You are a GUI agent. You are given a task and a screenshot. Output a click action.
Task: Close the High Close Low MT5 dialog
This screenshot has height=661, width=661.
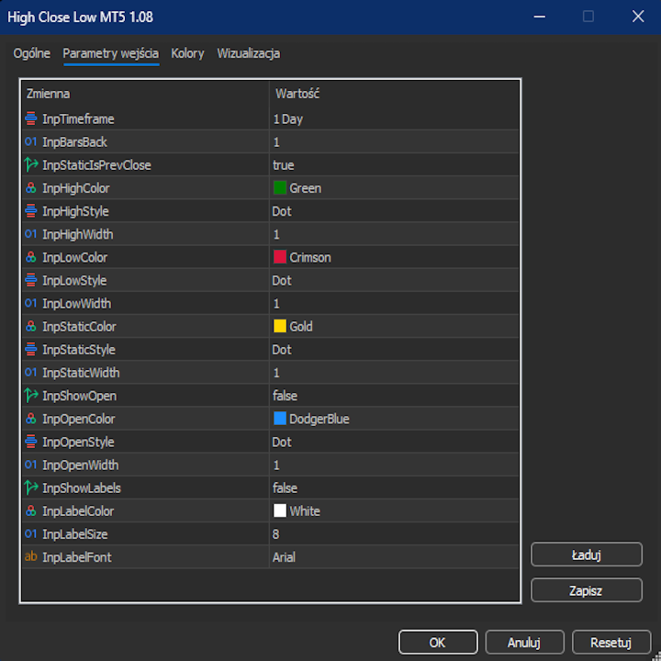(x=638, y=17)
